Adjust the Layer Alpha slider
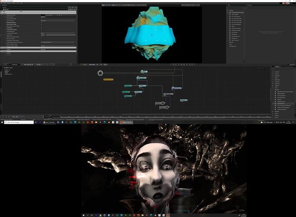 coord(61,35)
